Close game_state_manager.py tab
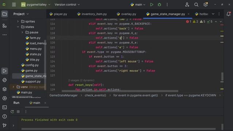The width and height of the screenshot is (233, 131). (x=189, y=14)
